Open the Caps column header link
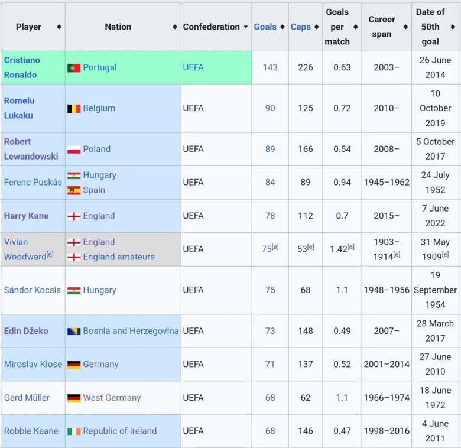Screen dimensions: 461x448 point(300,27)
